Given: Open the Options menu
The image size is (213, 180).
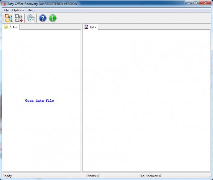Looking at the screenshot, I should [x=18, y=10].
